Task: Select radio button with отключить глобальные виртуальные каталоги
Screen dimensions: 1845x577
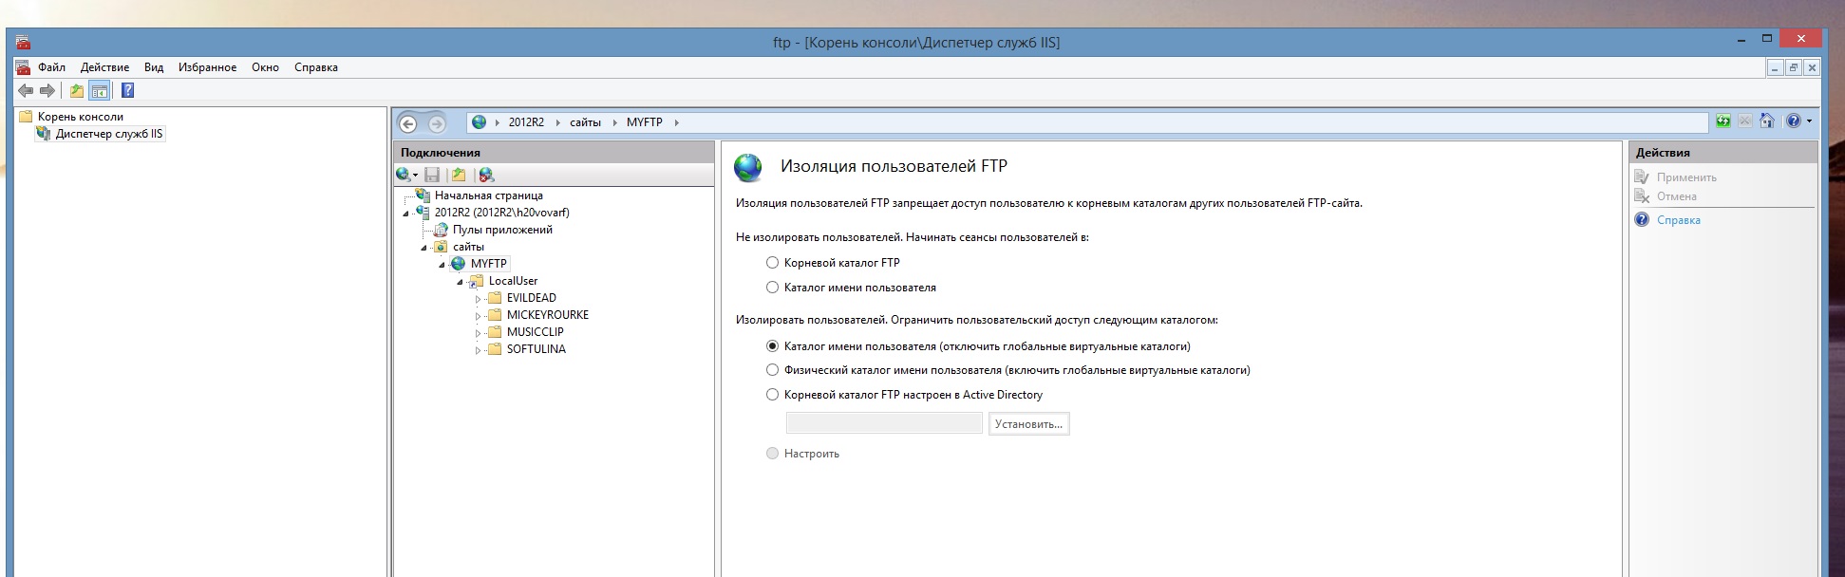Action: [x=772, y=346]
